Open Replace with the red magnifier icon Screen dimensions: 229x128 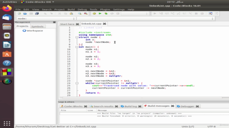point(86,14)
